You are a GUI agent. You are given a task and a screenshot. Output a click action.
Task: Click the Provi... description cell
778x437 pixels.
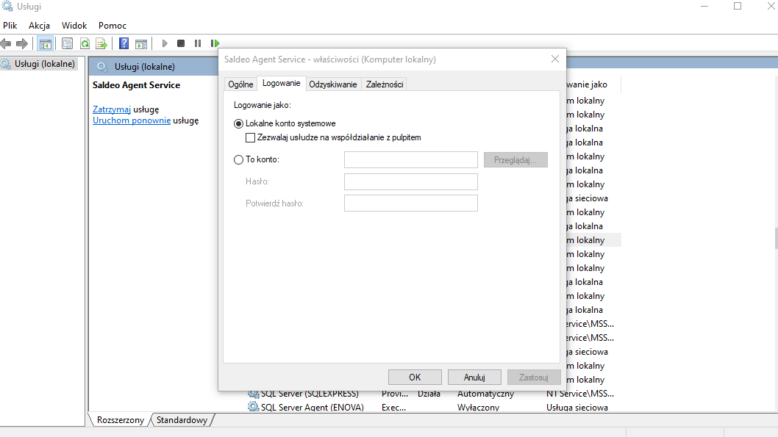click(x=395, y=394)
